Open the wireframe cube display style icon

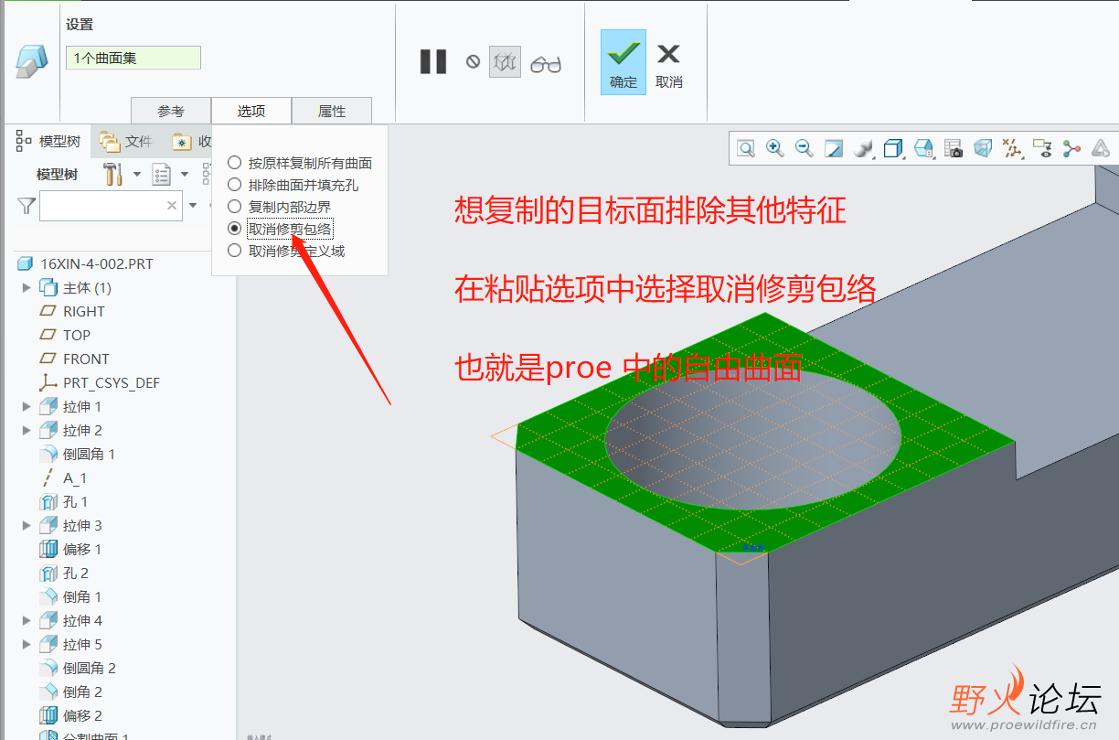coord(893,149)
